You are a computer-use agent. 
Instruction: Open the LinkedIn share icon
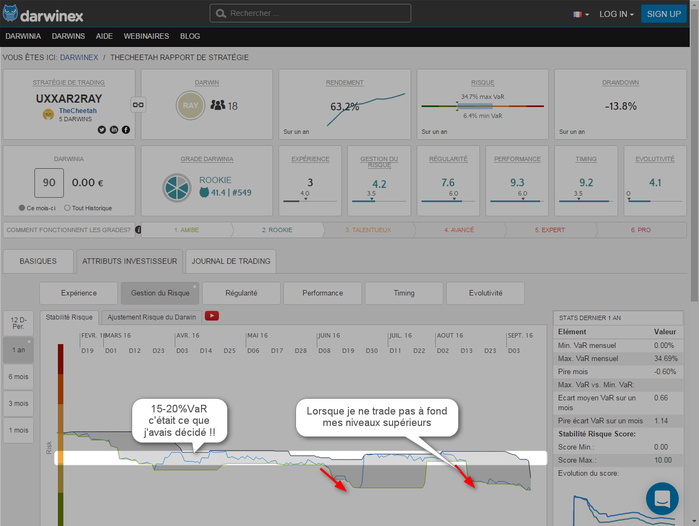(114, 129)
